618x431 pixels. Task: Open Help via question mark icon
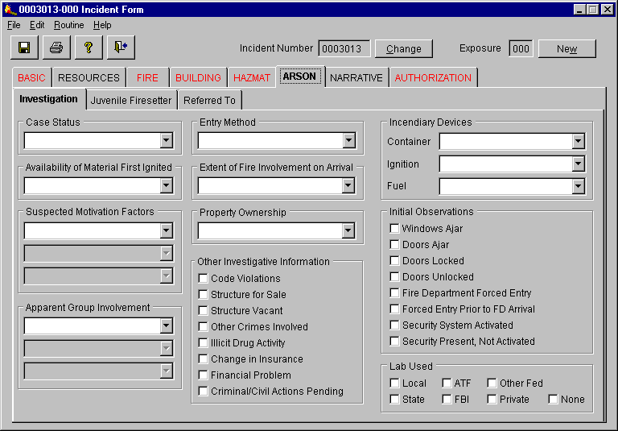(x=89, y=48)
